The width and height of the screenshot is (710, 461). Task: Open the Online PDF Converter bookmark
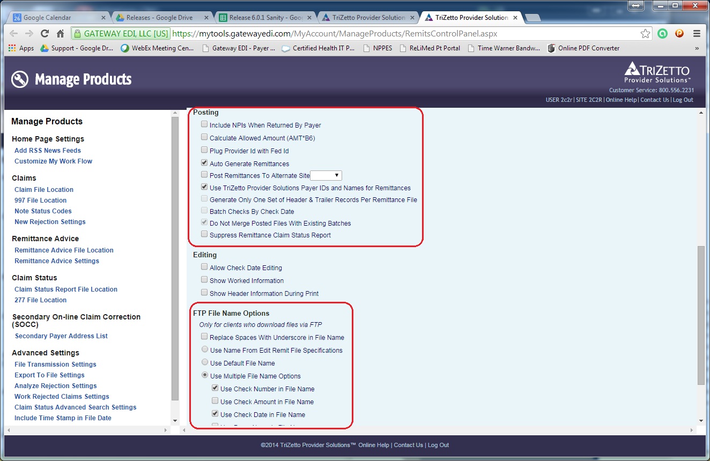583,48
